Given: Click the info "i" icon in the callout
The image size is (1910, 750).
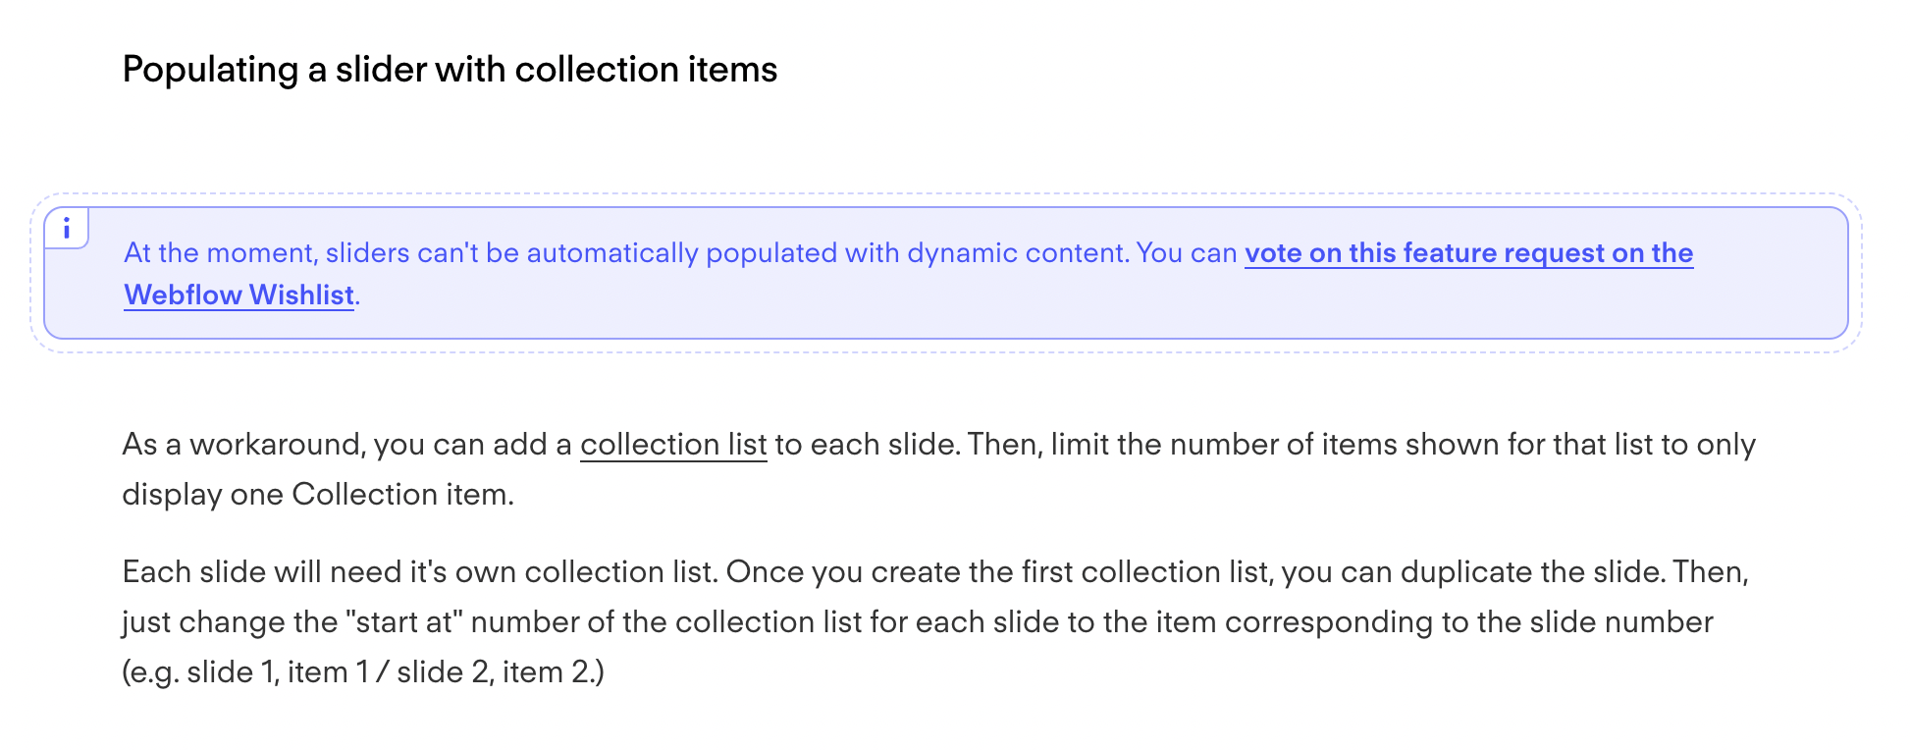Looking at the screenshot, I should (67, 229).
